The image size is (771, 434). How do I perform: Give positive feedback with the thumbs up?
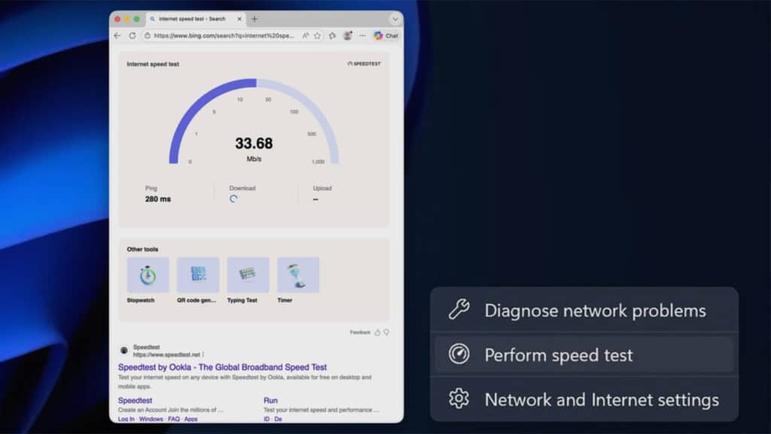377,332
